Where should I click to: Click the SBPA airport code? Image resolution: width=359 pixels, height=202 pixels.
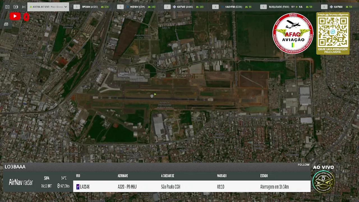tap(47, 178)
